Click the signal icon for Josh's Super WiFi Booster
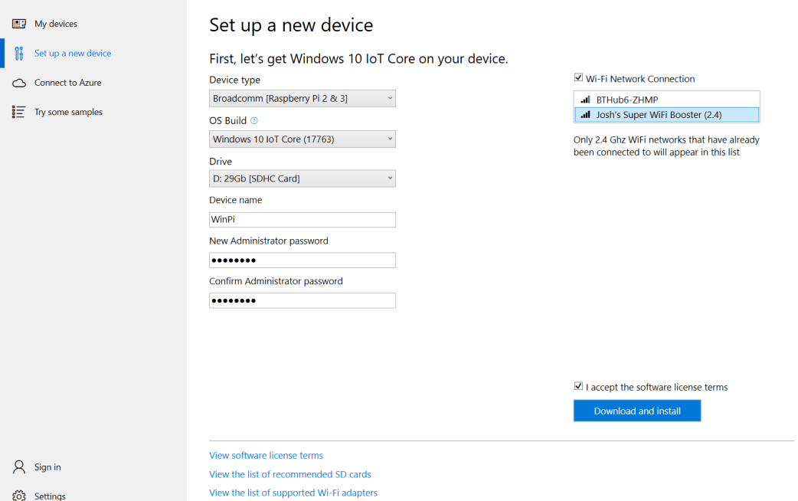This screenshot has width=798, height=501. tap(585, 115)
